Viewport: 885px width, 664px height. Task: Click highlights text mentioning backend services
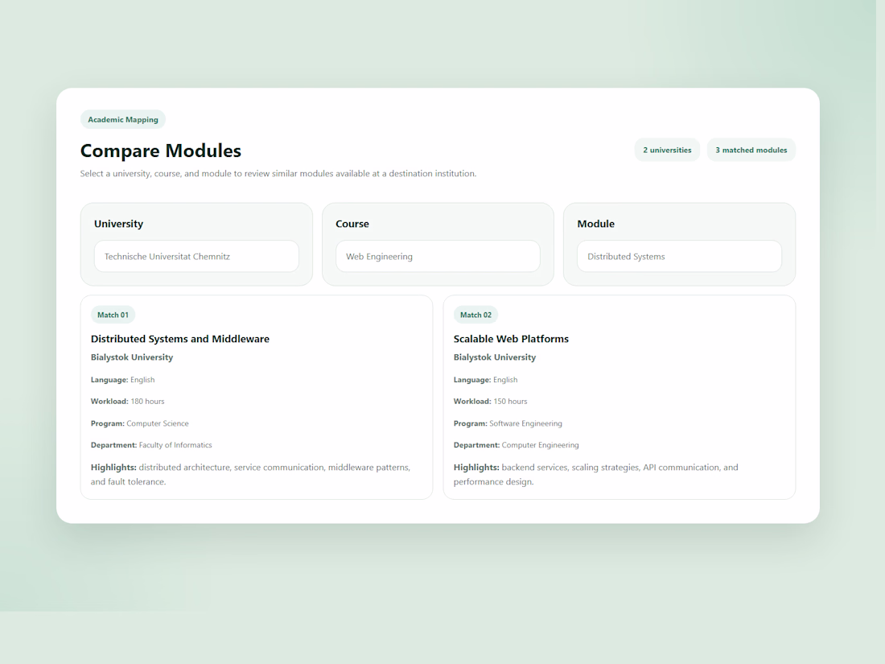pos(596,474)
